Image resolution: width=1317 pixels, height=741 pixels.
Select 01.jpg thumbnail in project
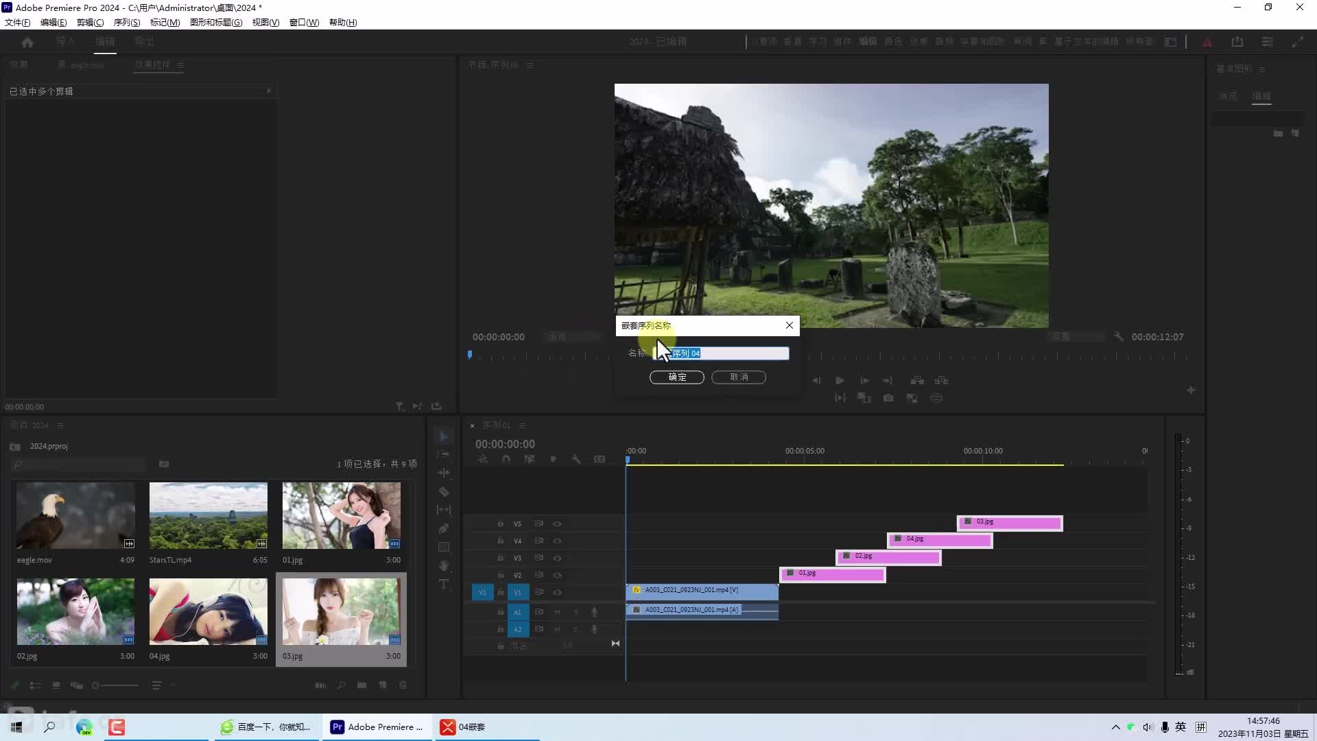(342, 515)
